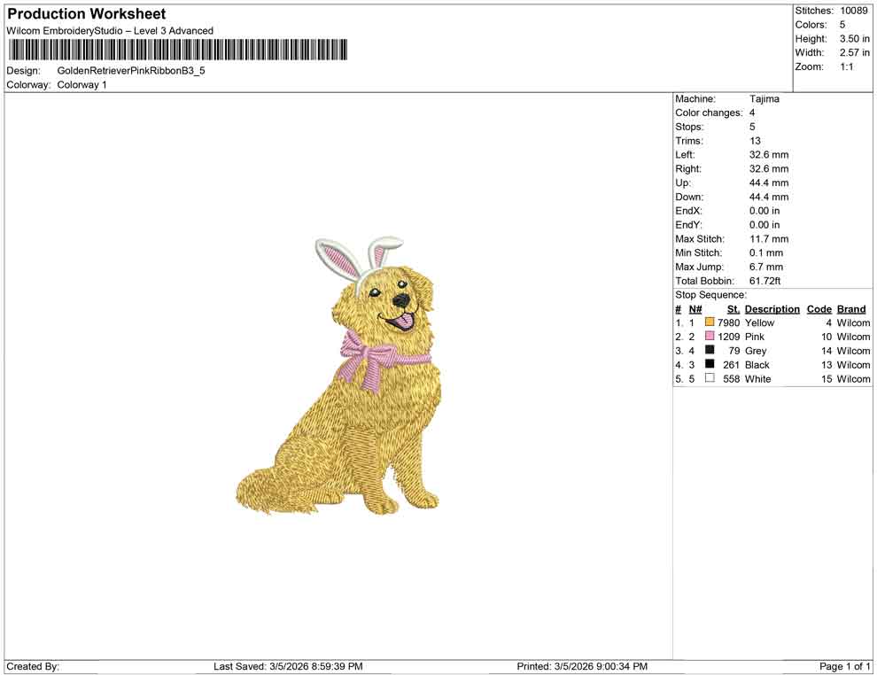This screenshot has width=877, height=675.
Task: Click the Stitches count 10089
Action: 854,11
